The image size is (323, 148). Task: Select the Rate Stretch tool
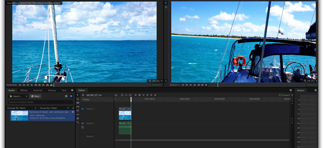point(78,122)
